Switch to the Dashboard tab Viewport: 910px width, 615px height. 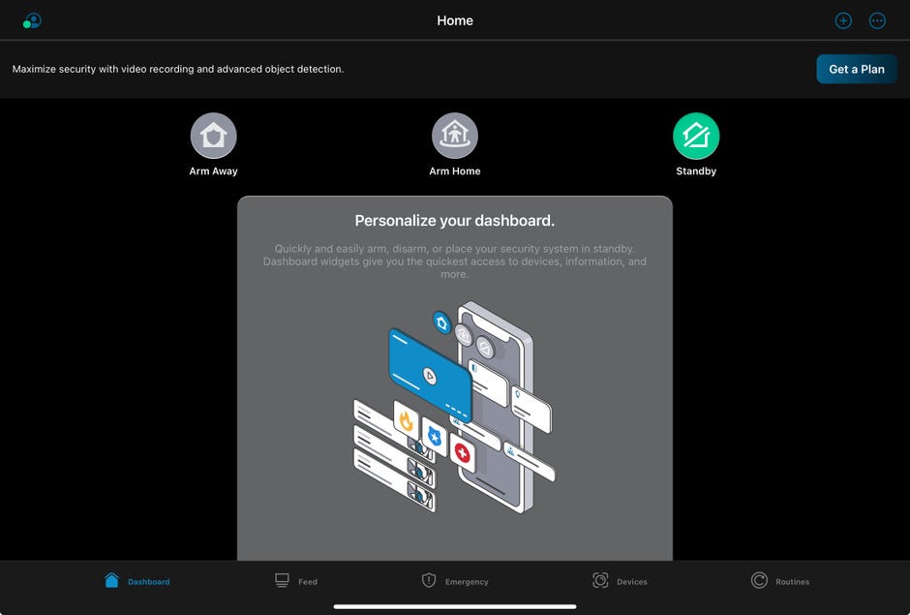pos(136,581)
